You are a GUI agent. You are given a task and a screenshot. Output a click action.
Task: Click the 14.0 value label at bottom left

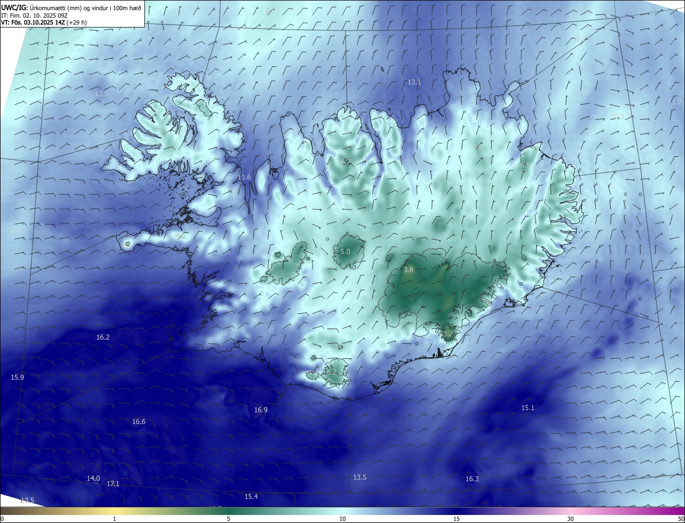[93, 478]
